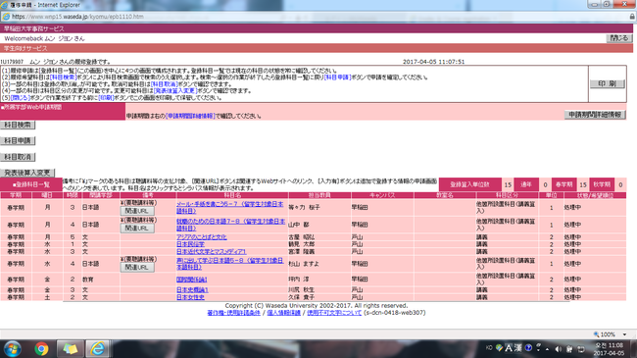Open the 著作権・使用許諾条件 footer link

point(233,313)
